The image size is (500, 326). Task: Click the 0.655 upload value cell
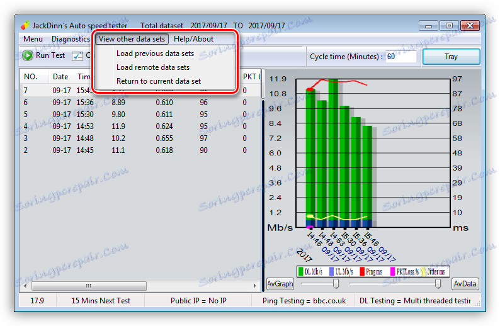click(164, 138)
